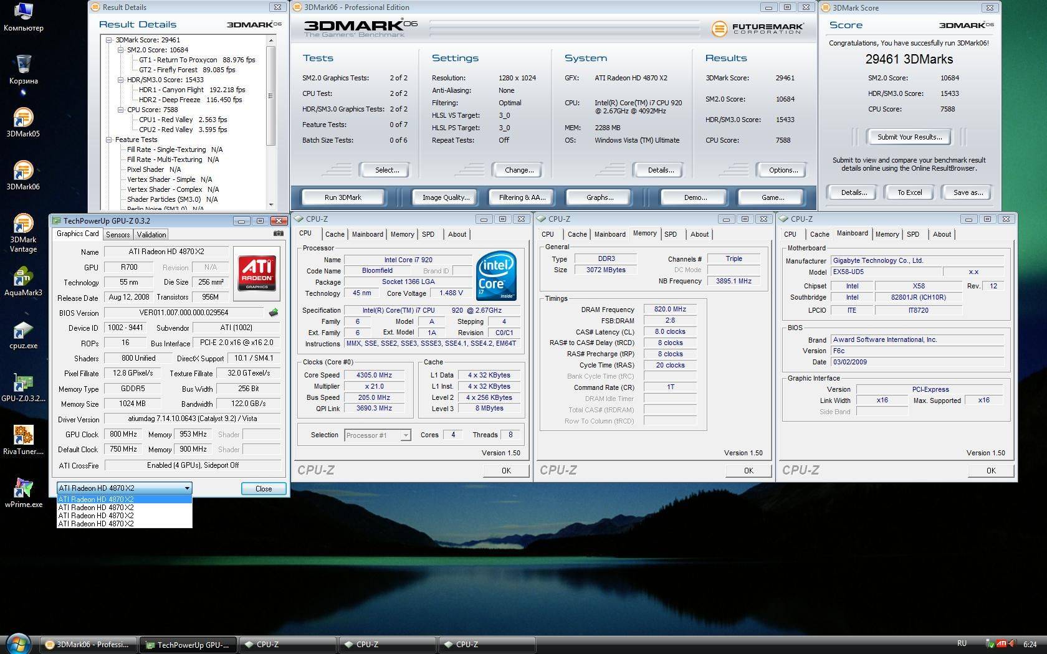Open wPrime.exe desktop icon

[23, 493]
